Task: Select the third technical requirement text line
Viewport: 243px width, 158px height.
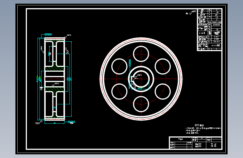Action: pyautogui.click(x=192, y=133)
